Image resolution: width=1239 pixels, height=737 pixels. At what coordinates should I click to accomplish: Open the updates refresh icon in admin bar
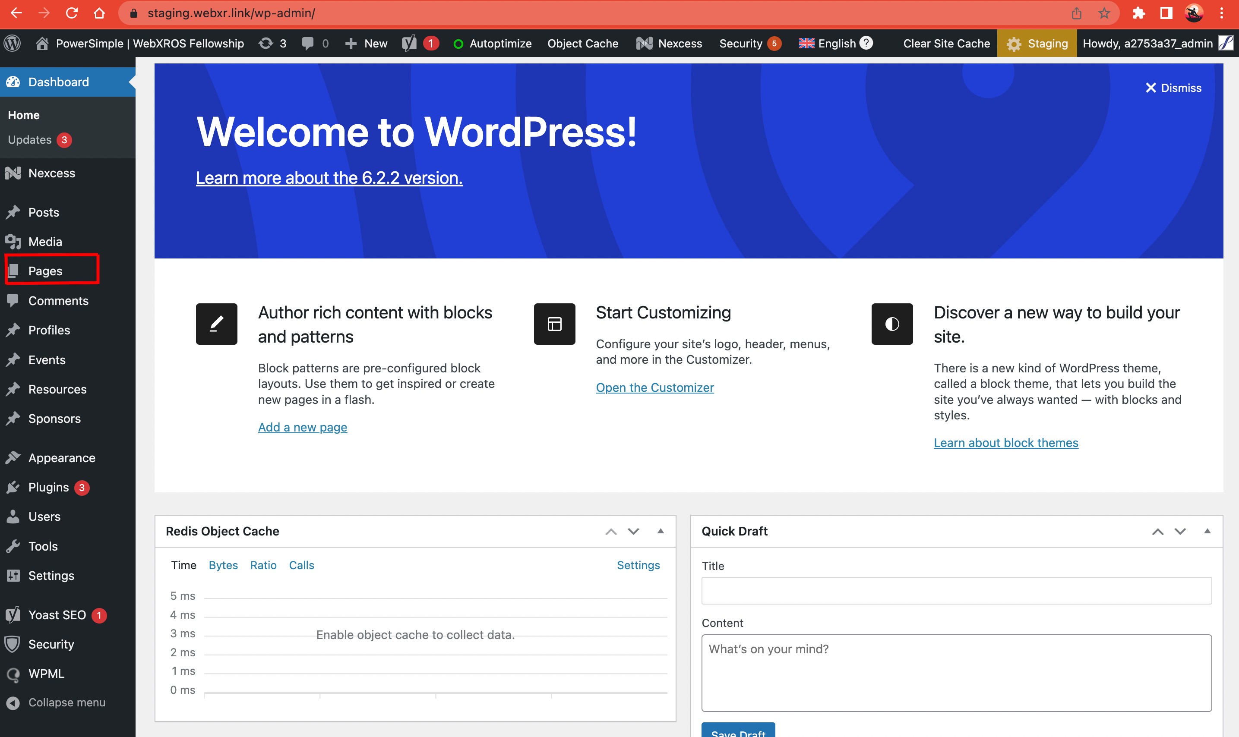coord(266,43)
